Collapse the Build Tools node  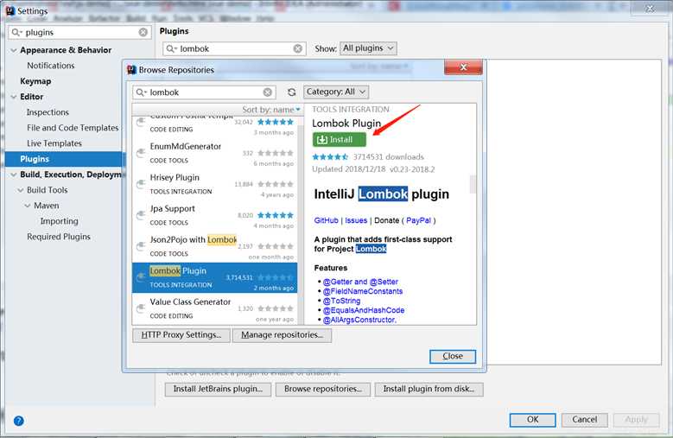tap(21, 190)
